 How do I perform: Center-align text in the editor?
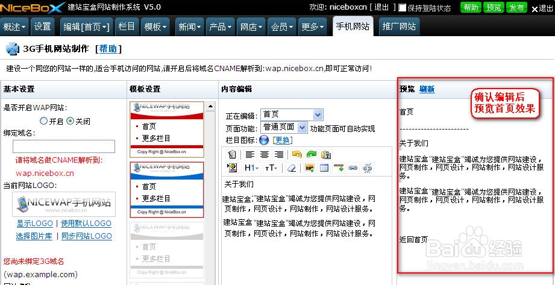(x=265, y=155)
